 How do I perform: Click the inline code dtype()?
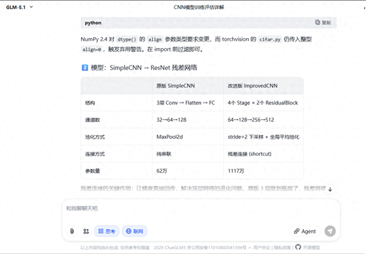[127, 39]
